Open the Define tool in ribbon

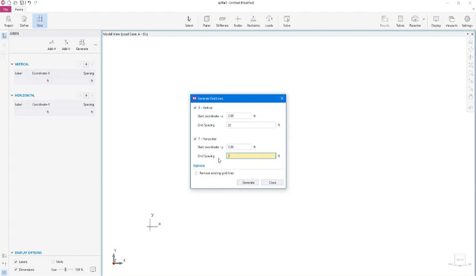[24, 21]
